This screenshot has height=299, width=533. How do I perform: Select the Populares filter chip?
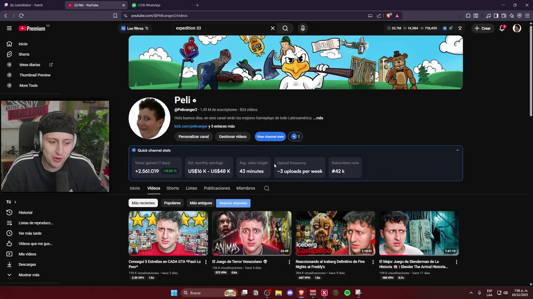(172, 203)
